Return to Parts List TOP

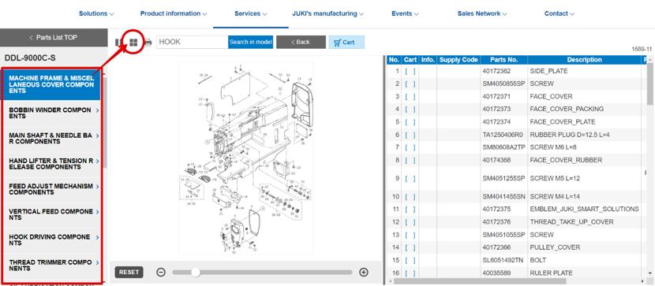coord(54,38)
